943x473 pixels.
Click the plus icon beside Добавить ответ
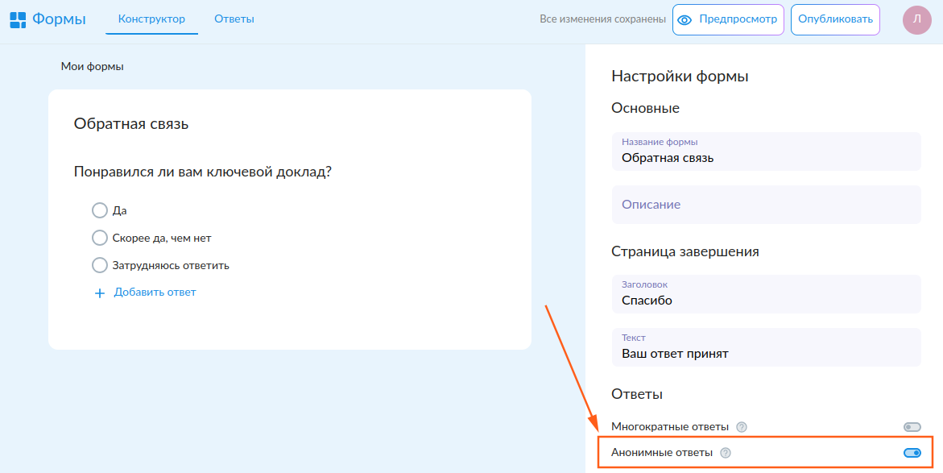click(x=100, y=293)
